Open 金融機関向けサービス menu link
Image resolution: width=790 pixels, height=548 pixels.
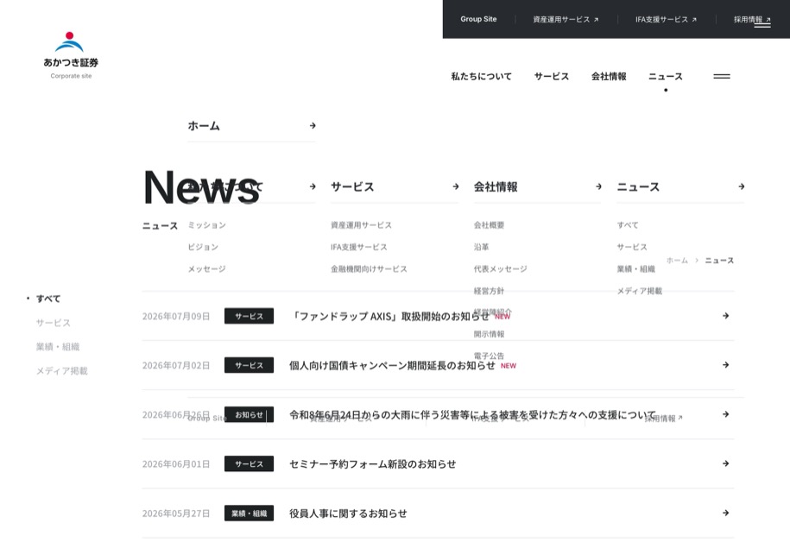[369, 269]
